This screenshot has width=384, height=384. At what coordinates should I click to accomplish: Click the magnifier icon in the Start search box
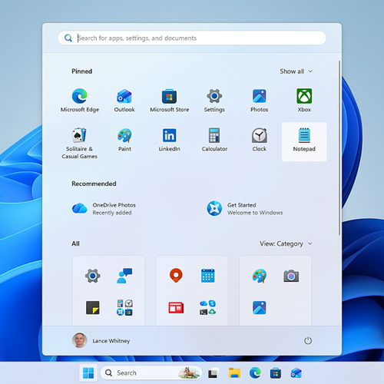click(68, 38)
